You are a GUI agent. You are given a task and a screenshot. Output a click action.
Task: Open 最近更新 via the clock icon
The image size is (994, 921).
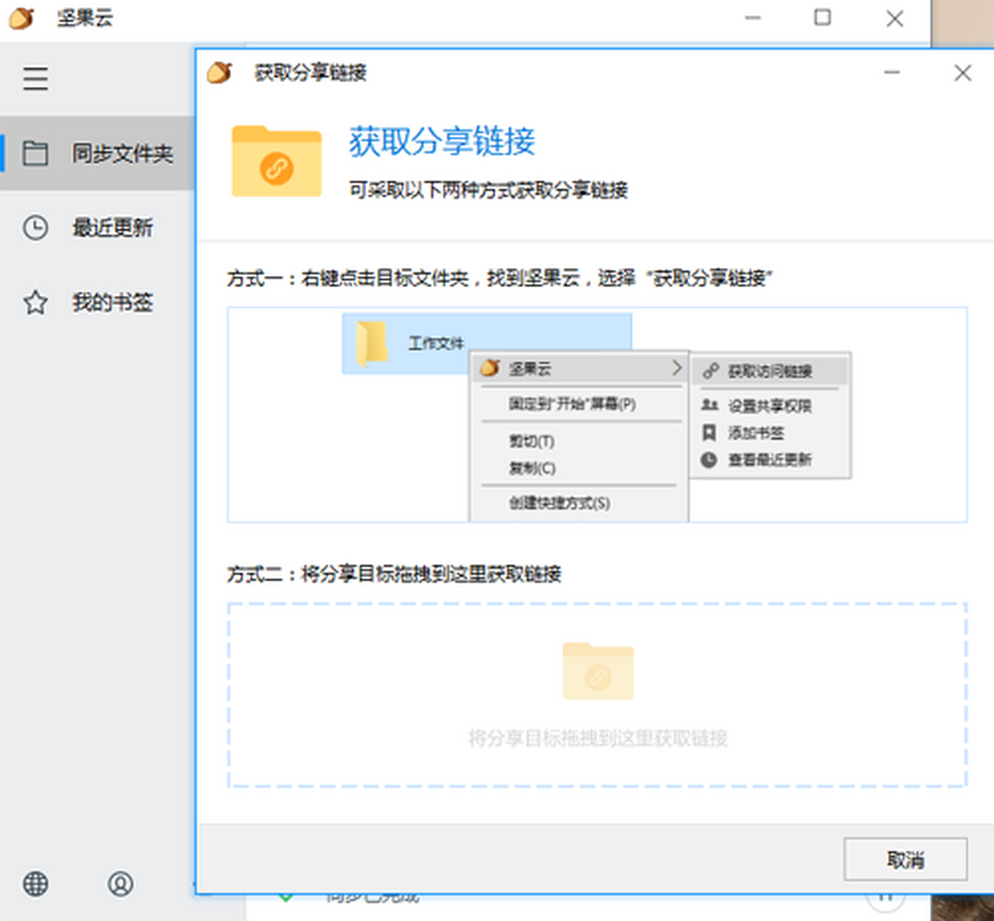[36, 228]
